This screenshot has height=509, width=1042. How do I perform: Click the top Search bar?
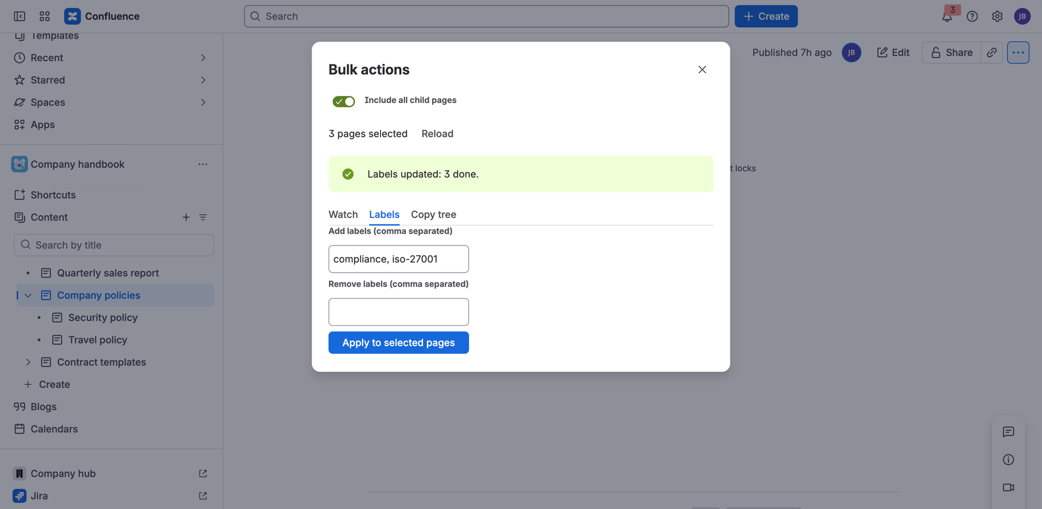pos(486,16)
